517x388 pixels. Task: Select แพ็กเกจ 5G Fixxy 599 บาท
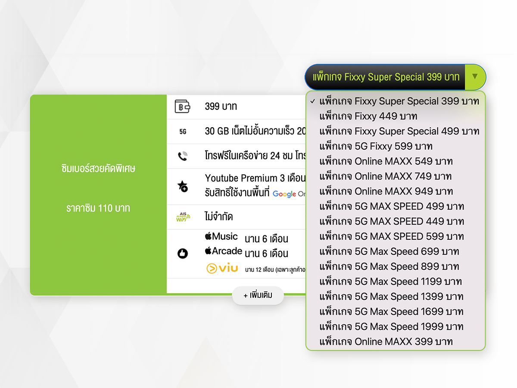396,147
